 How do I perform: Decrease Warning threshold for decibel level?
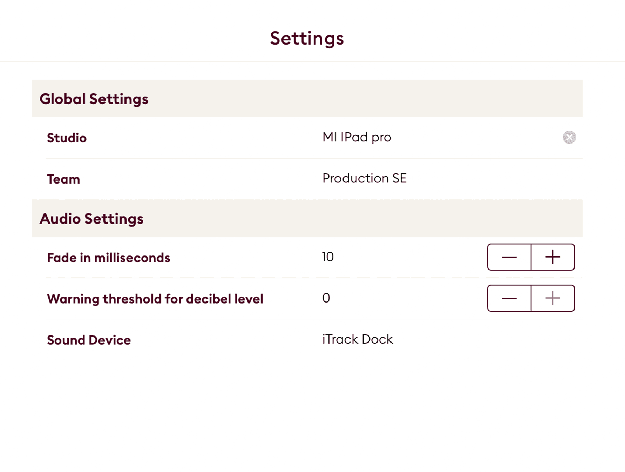(509, 298)
